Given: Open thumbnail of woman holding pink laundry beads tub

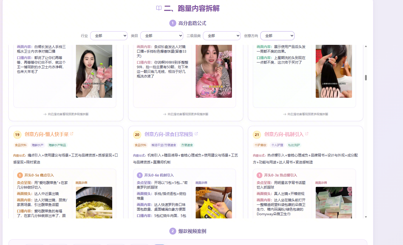Looking at the screenshot, I should pyautogui.click(x=214, y=71).
